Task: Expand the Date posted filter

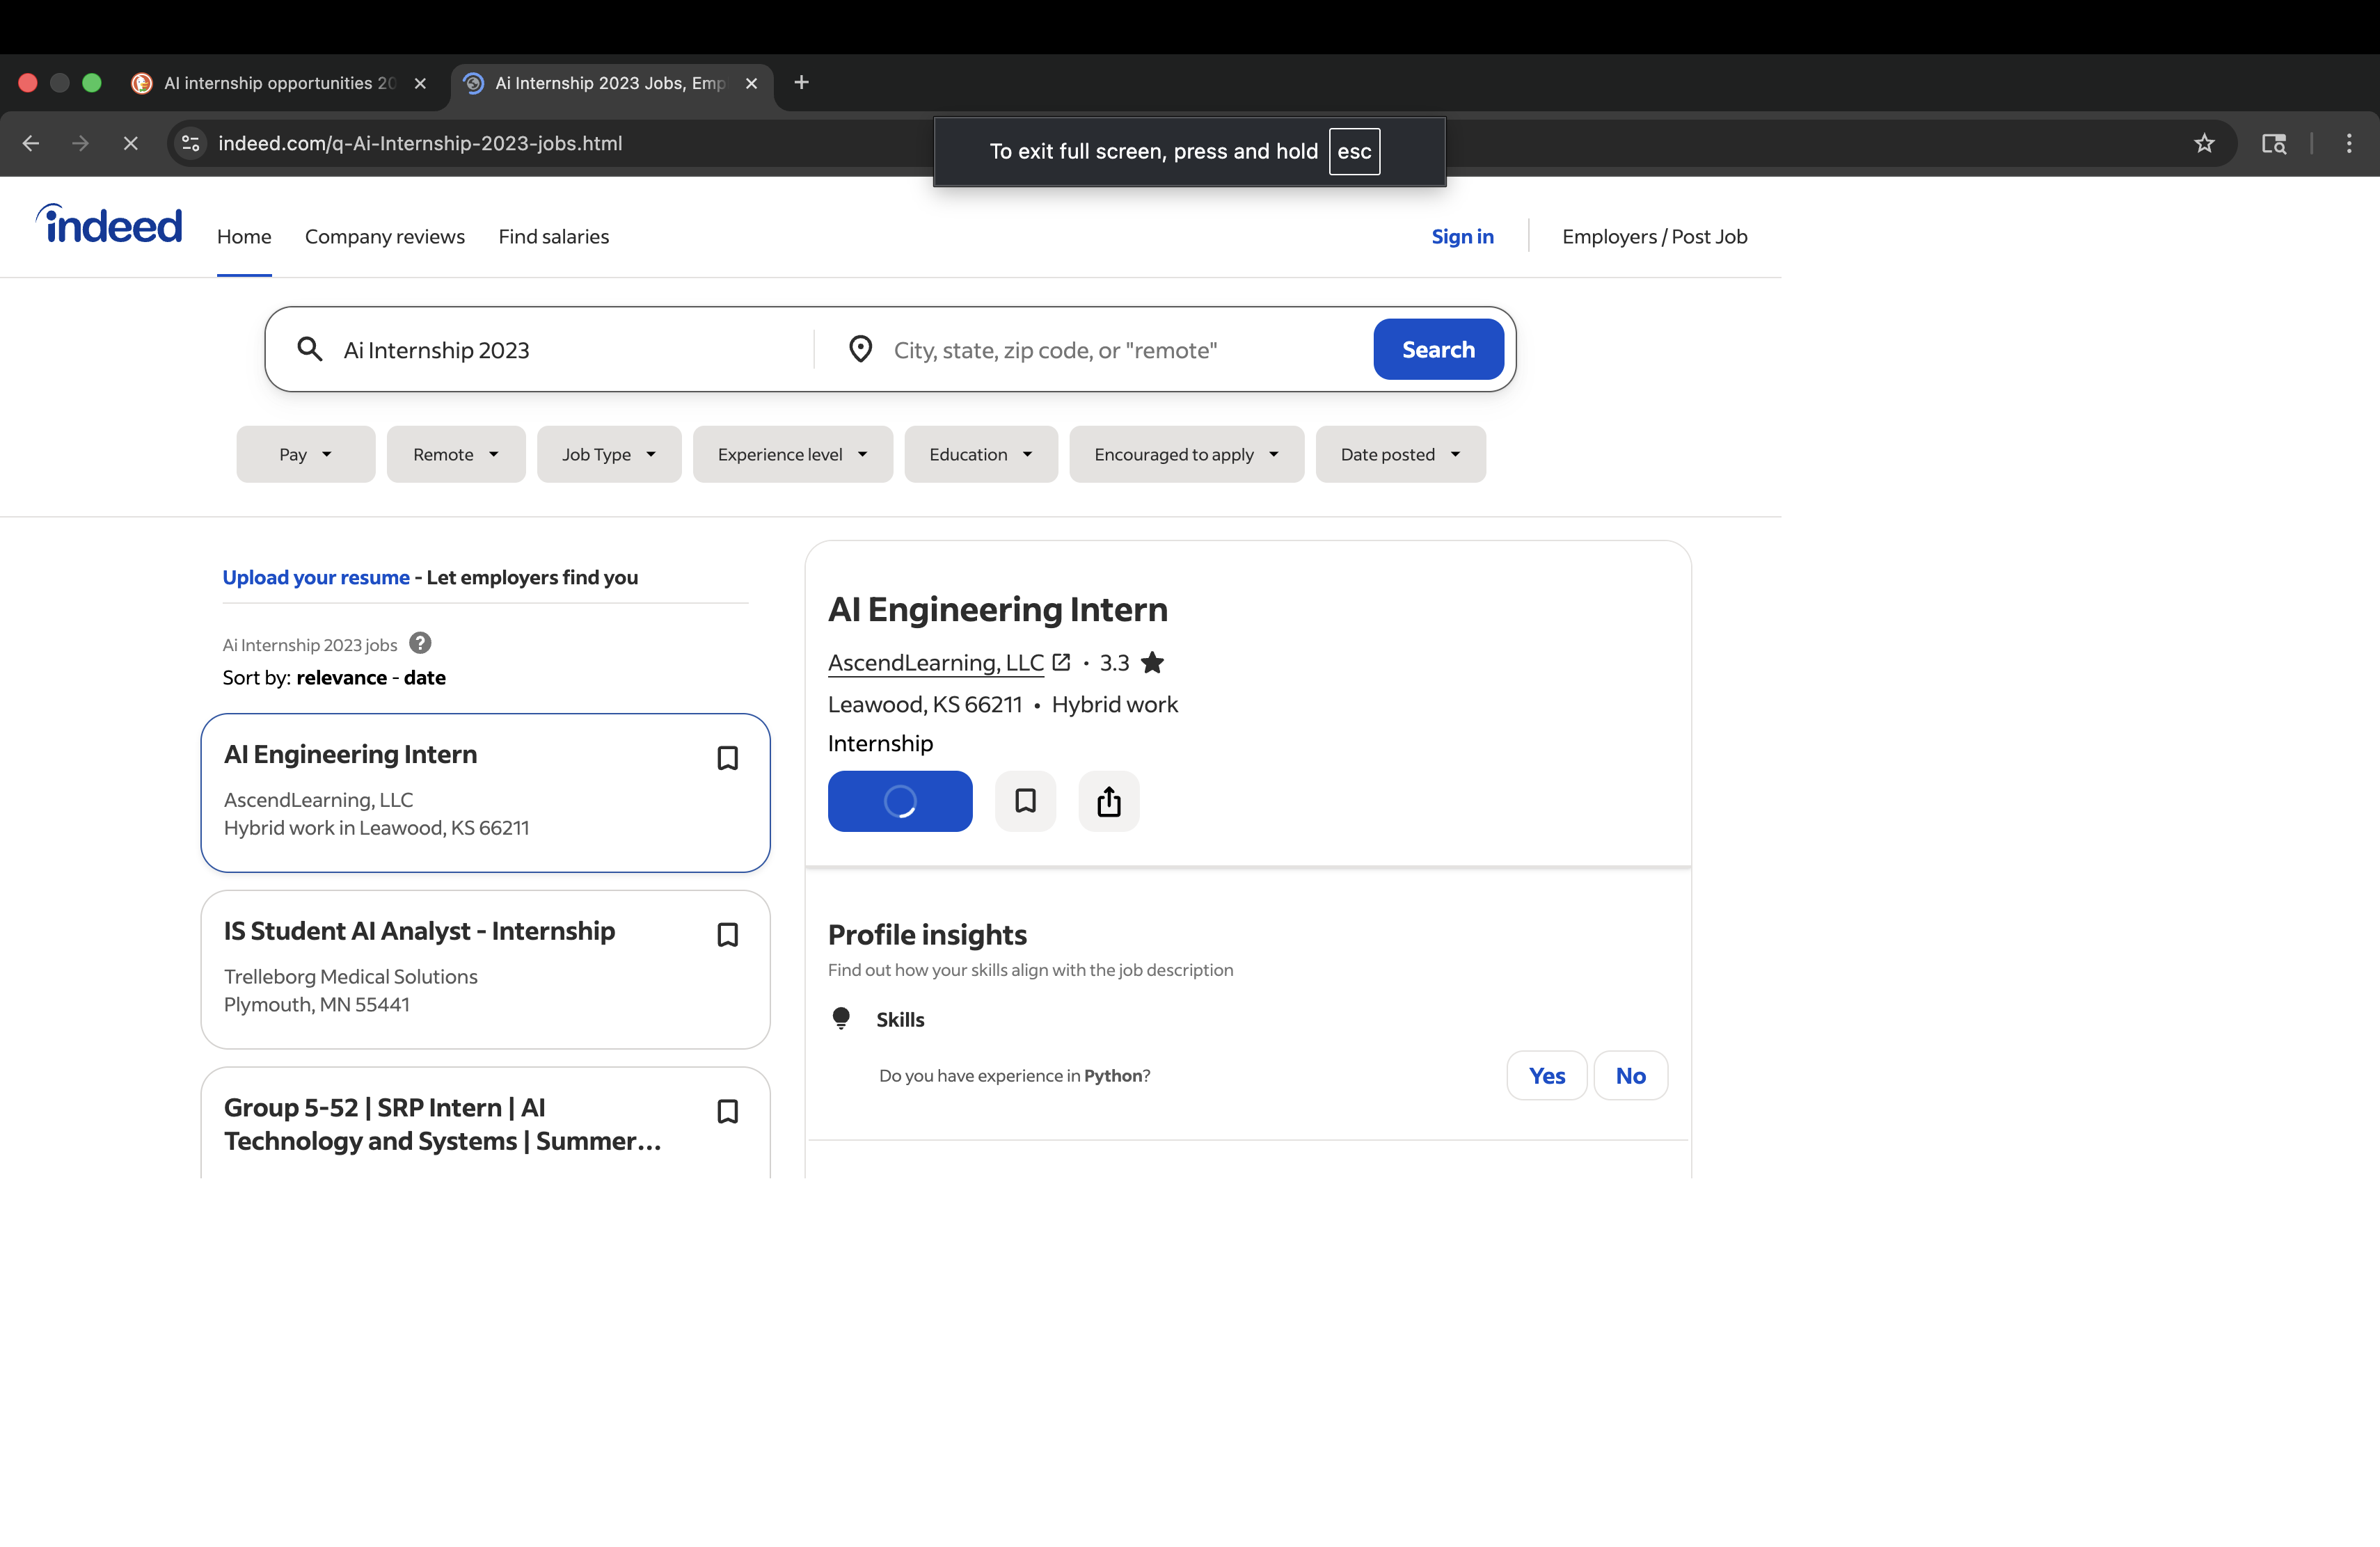Action: pos(1400,455)
